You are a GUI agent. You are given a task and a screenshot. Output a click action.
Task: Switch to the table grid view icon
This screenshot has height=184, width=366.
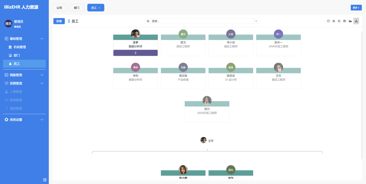pos(345,21)
